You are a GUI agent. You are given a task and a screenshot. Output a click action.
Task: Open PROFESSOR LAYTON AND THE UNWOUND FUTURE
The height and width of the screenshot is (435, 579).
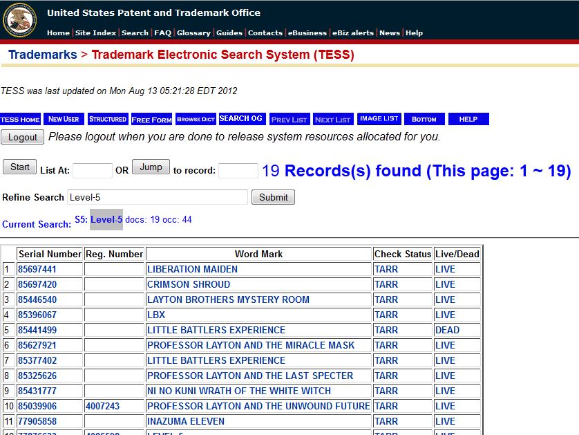coord(258,406)
